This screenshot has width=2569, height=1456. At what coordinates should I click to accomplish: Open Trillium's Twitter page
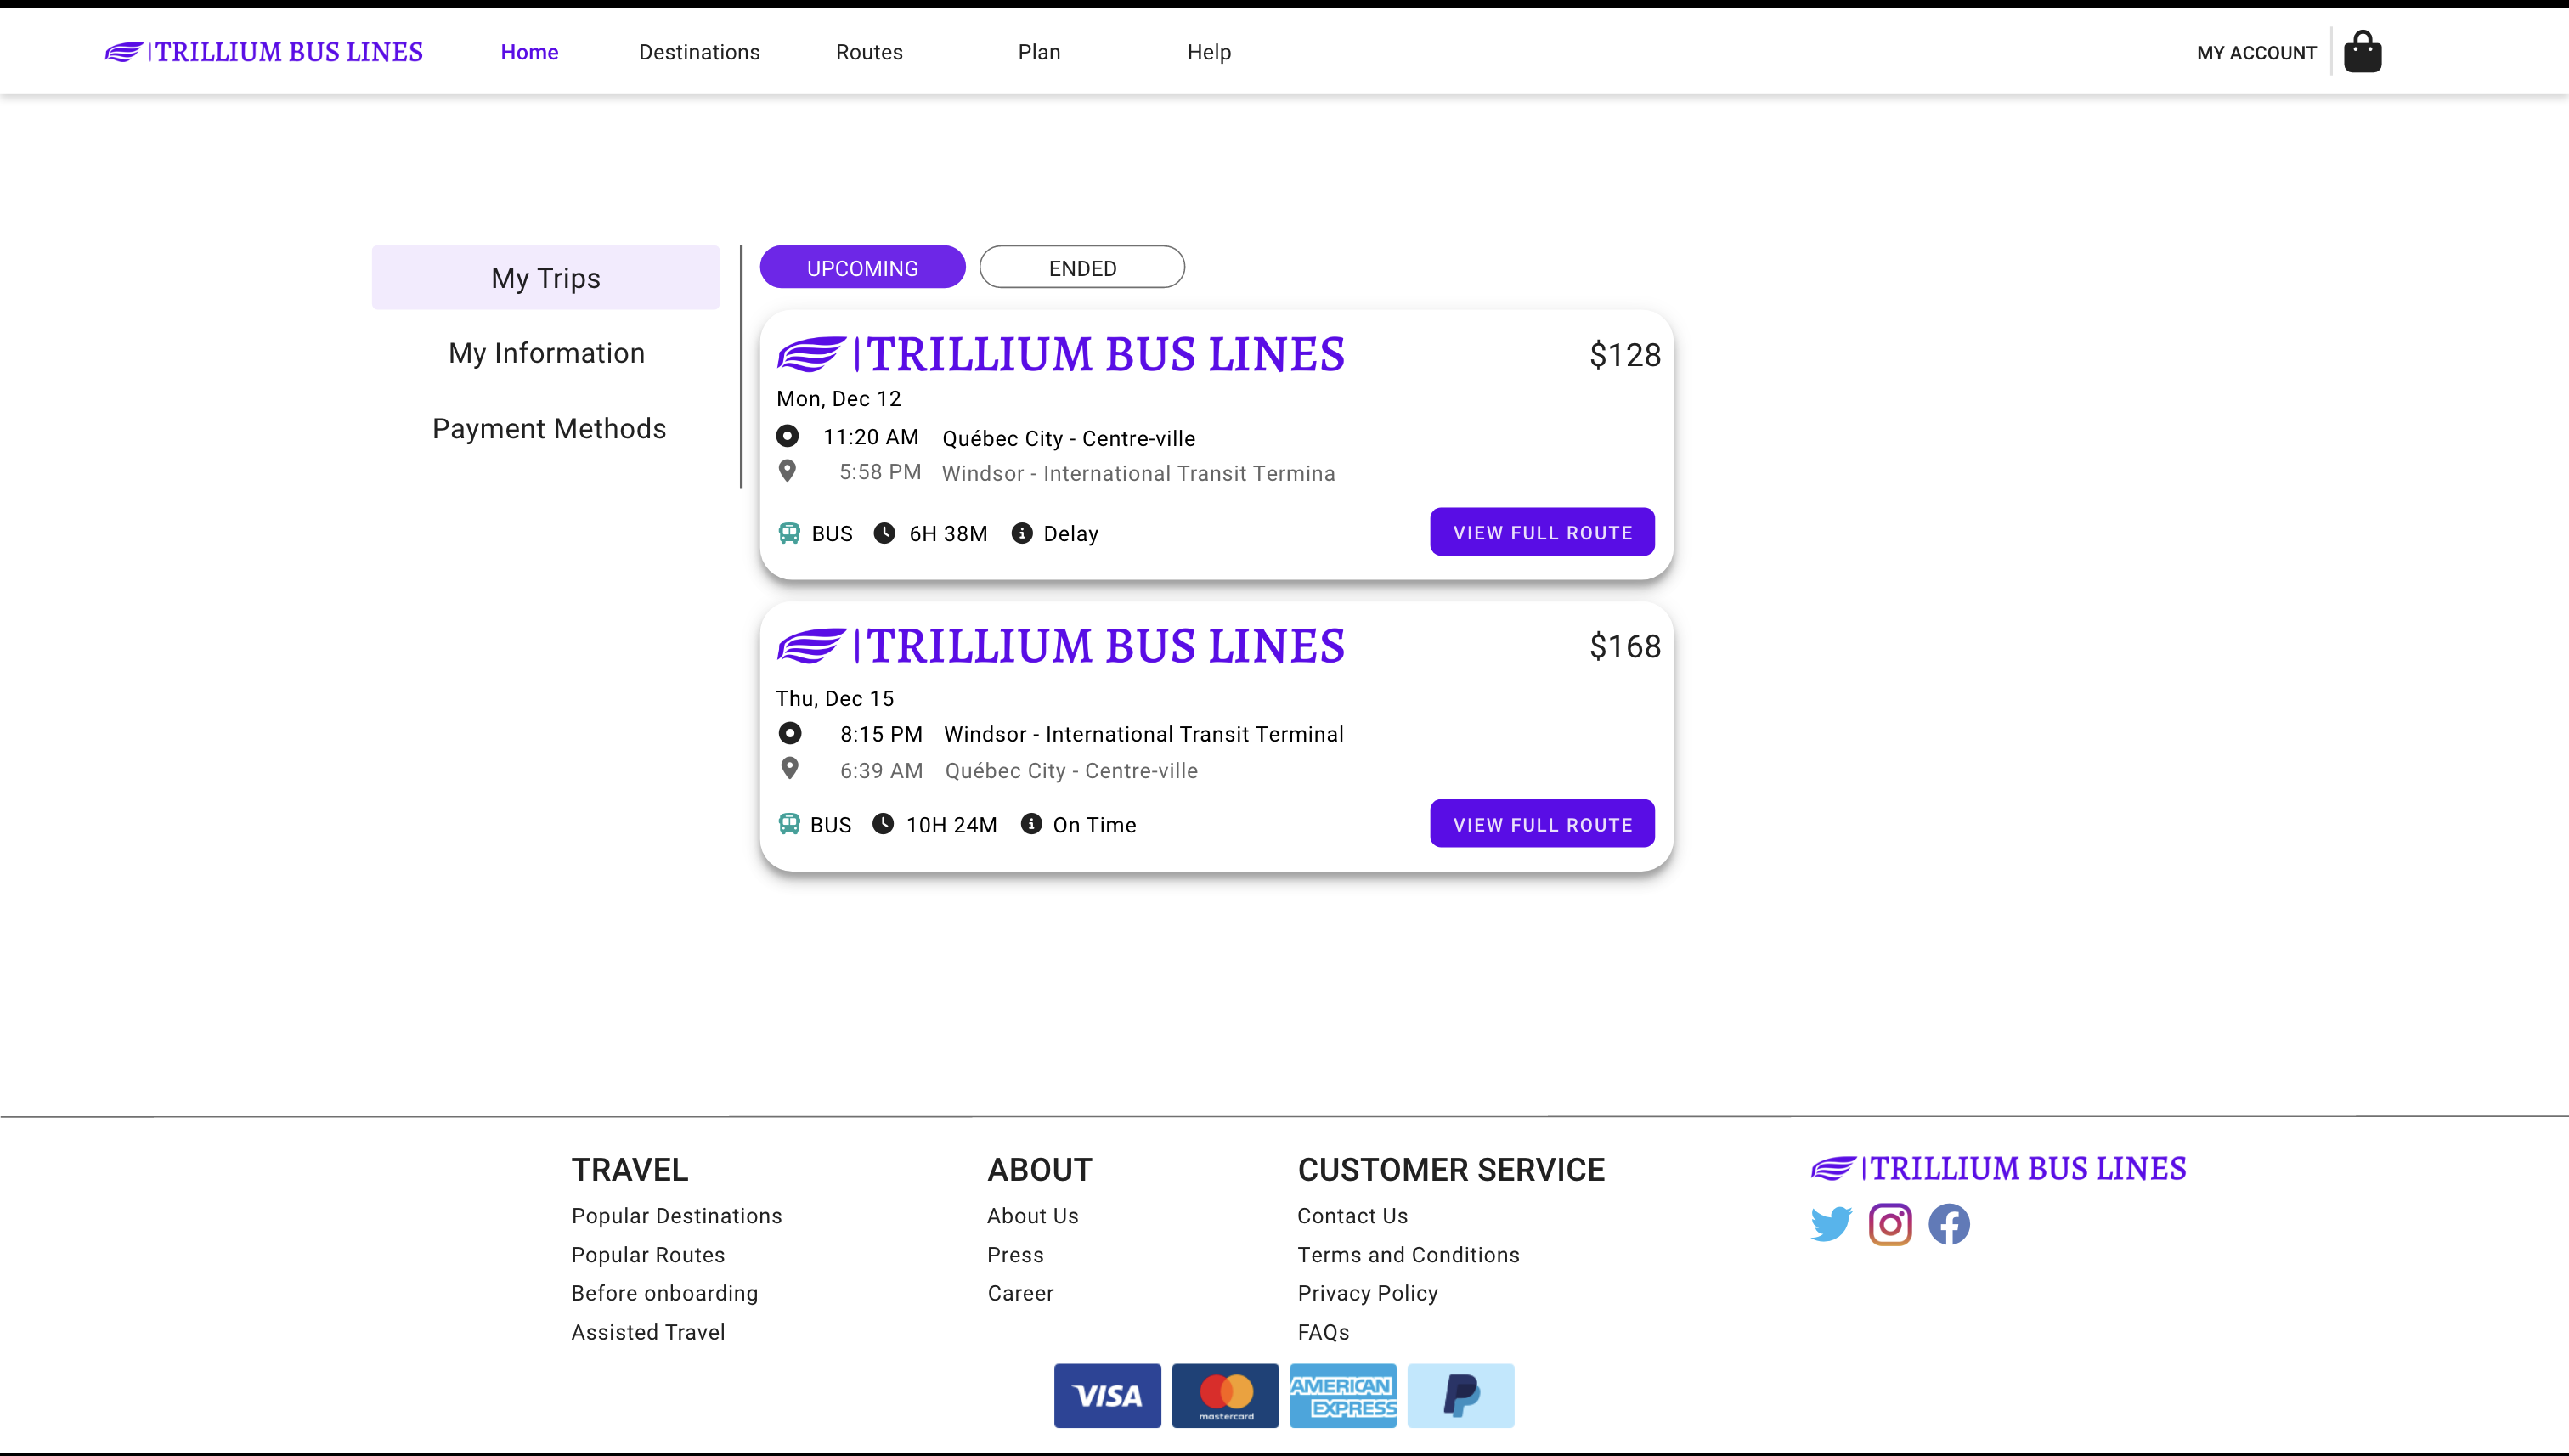pyautogui.click(x=1831, y=1224)
